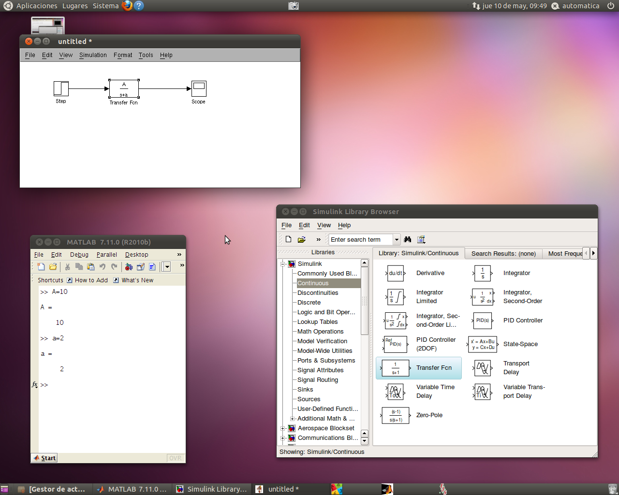Click the Open file icon in MATLAB toolbar
This screenshot has width=619, height=495.
pos(53,266)
